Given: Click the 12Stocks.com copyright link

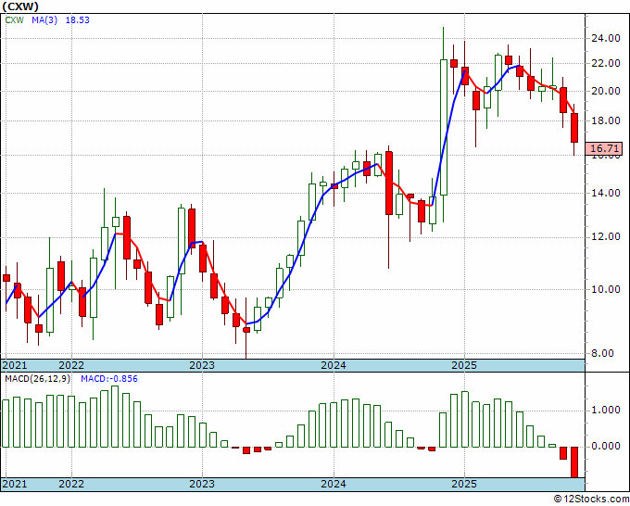Looking at the screenshot, I should tap(591, 500).
